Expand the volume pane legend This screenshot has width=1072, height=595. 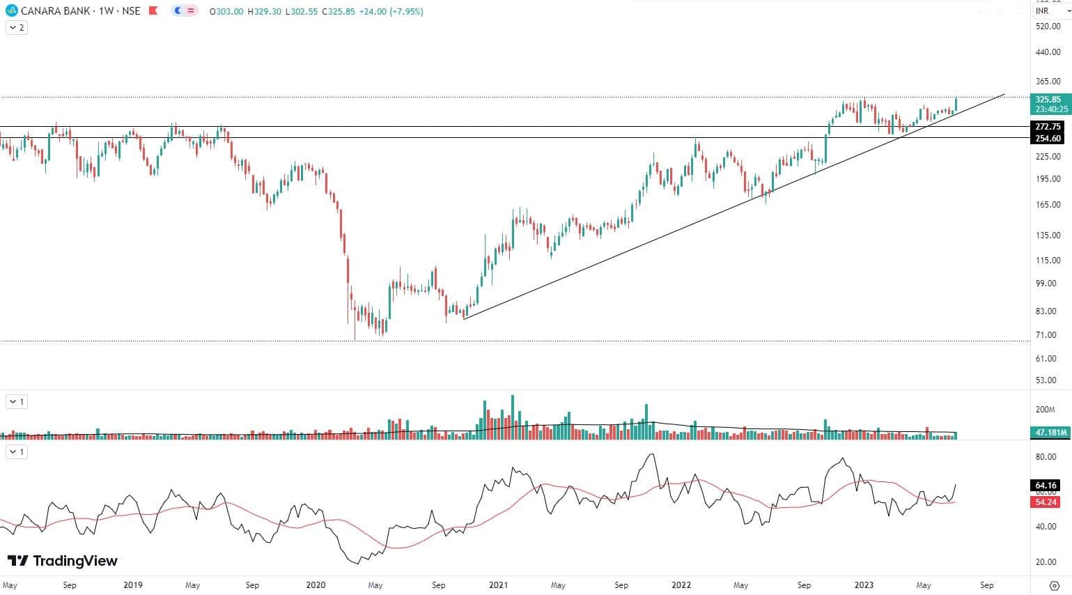point(17,402)
